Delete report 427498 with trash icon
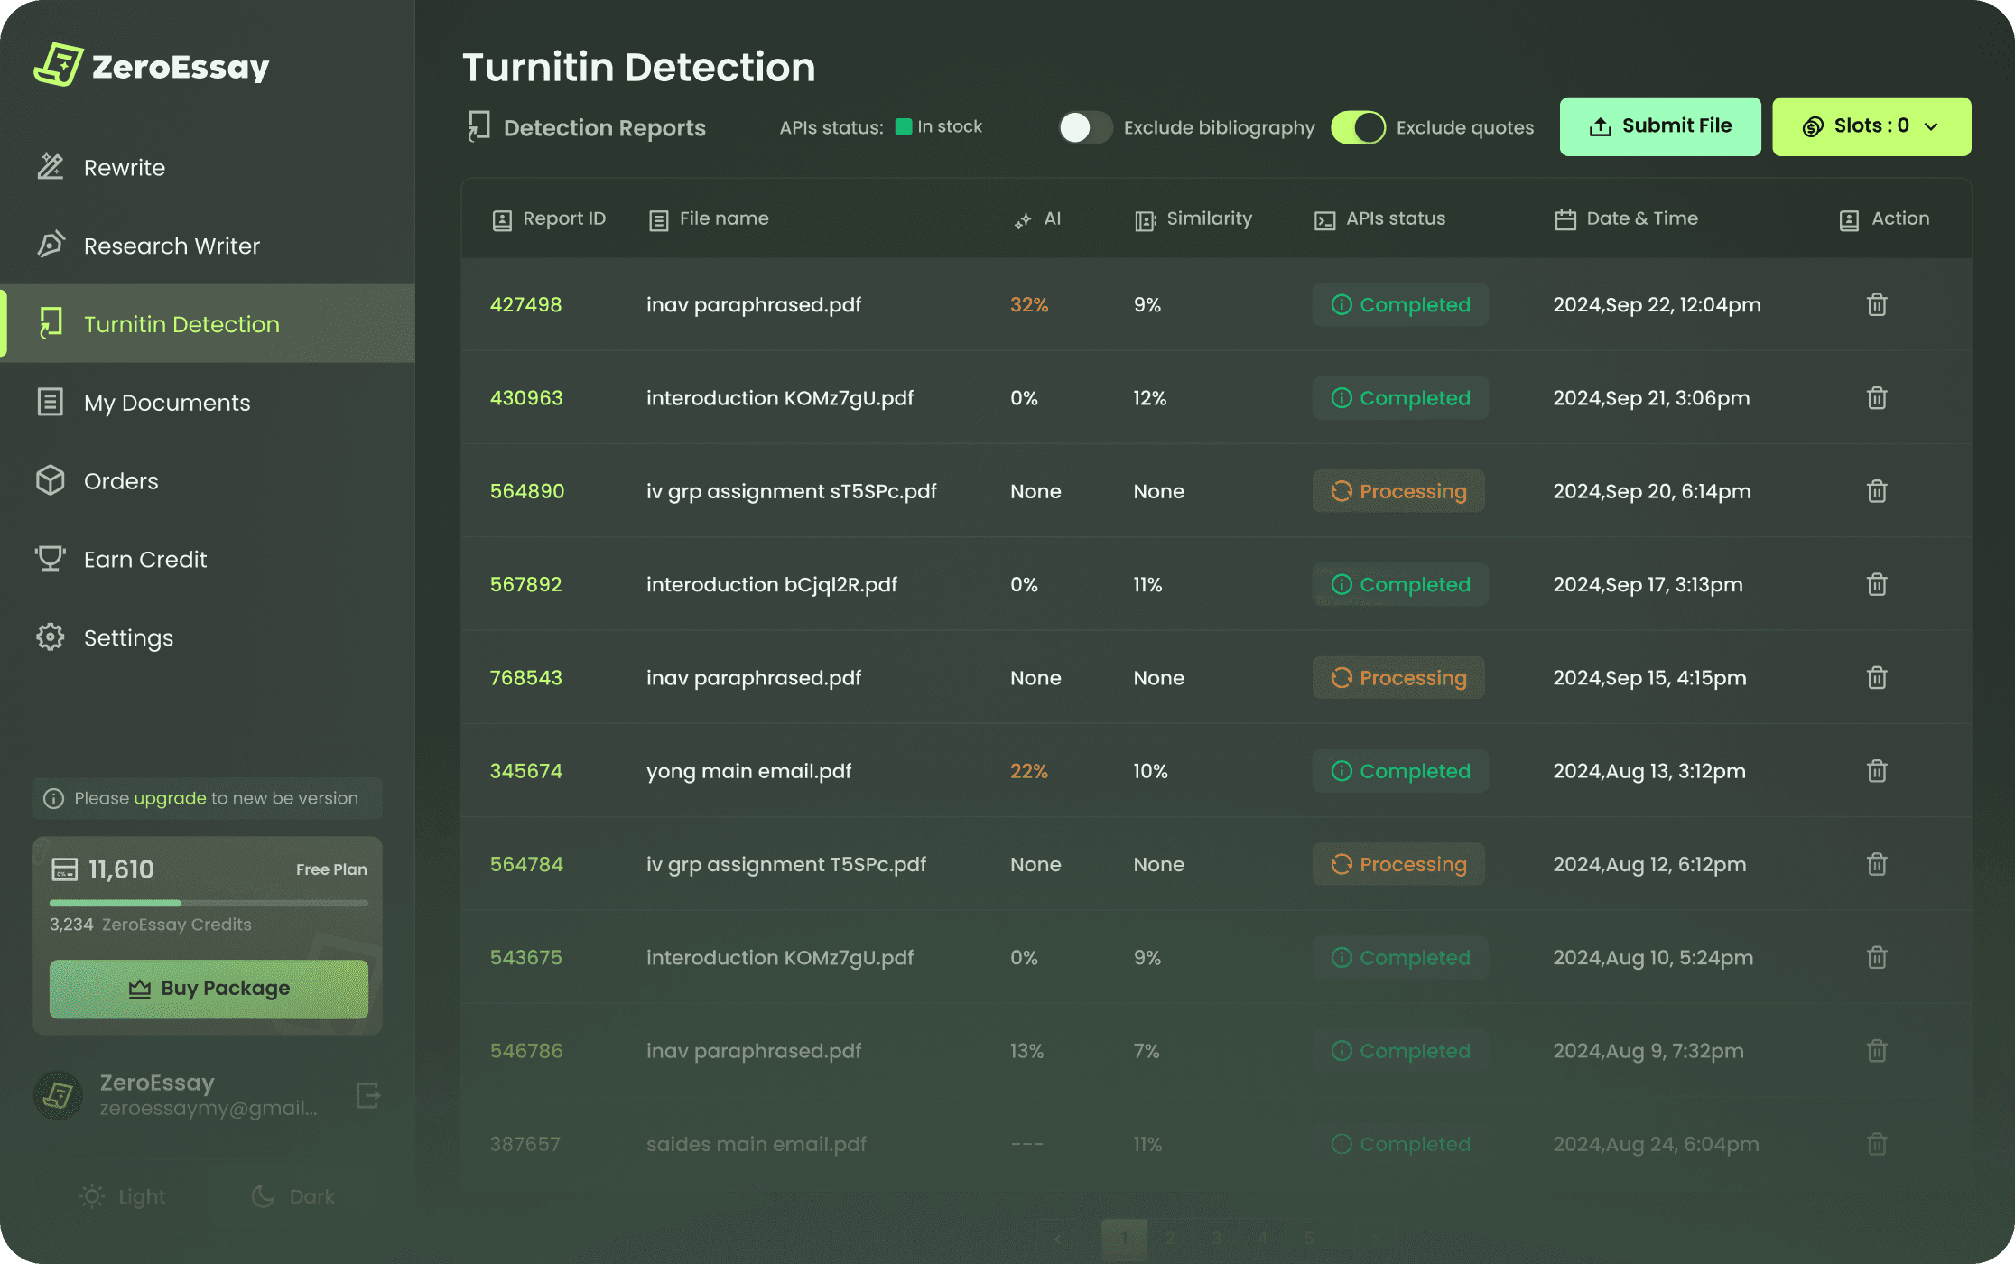The width and height of the screenshot is (2015, 1264). click(x=1877, y=305)
